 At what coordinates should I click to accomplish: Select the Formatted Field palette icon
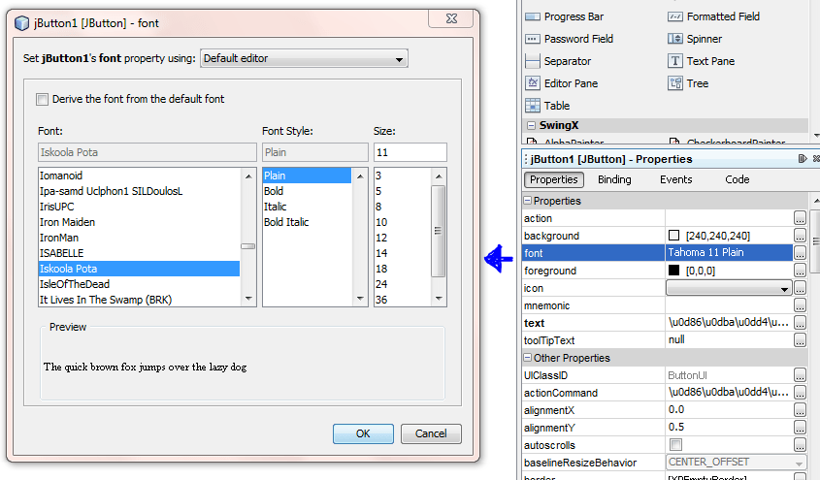(675, 16)
